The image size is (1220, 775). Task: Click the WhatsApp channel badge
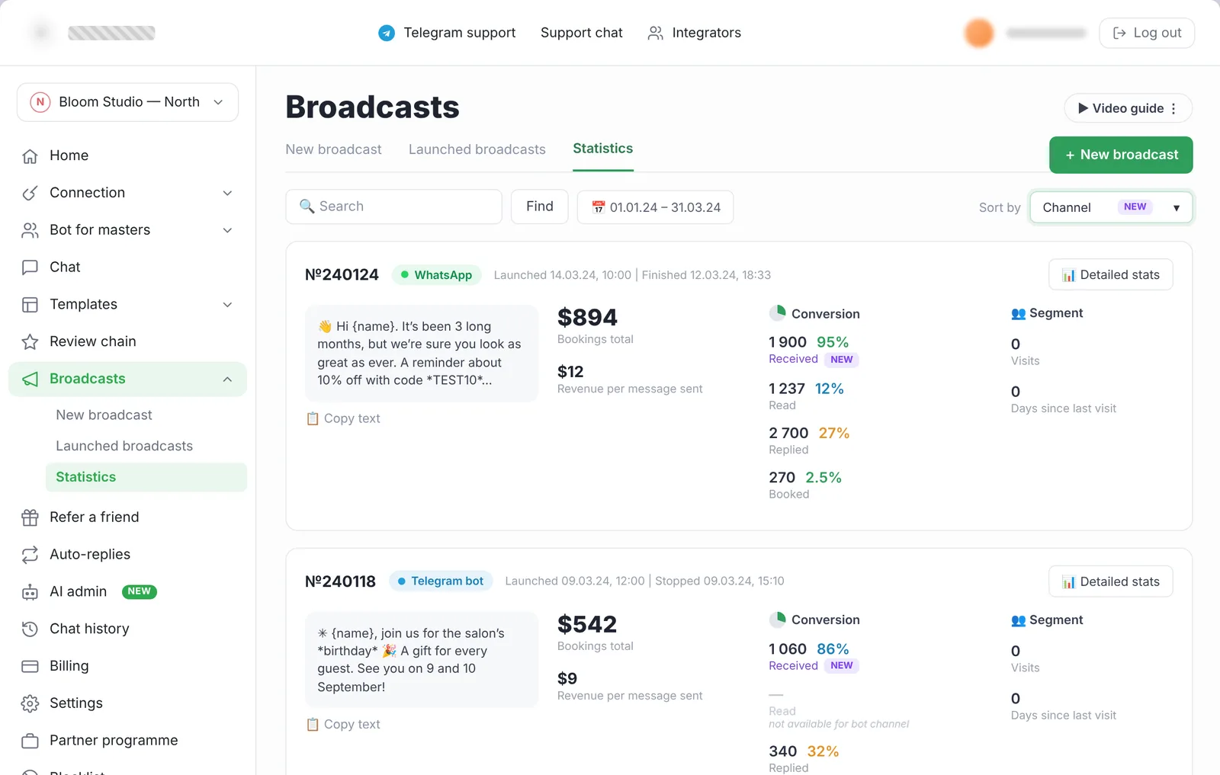436,275
